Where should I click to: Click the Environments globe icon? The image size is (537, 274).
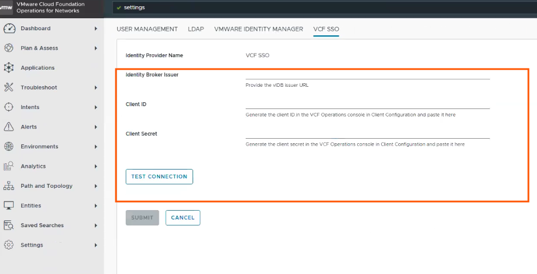[9, 146]
